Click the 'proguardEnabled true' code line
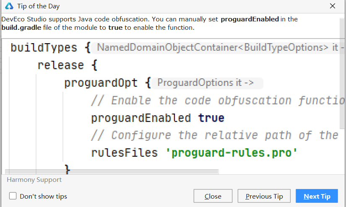The height and width of the screenshot is (207, 346). pyautogui.click(x=158, y=118)
